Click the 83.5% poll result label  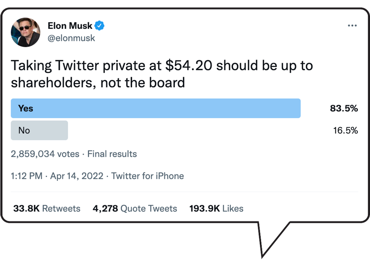coord(343,109)
